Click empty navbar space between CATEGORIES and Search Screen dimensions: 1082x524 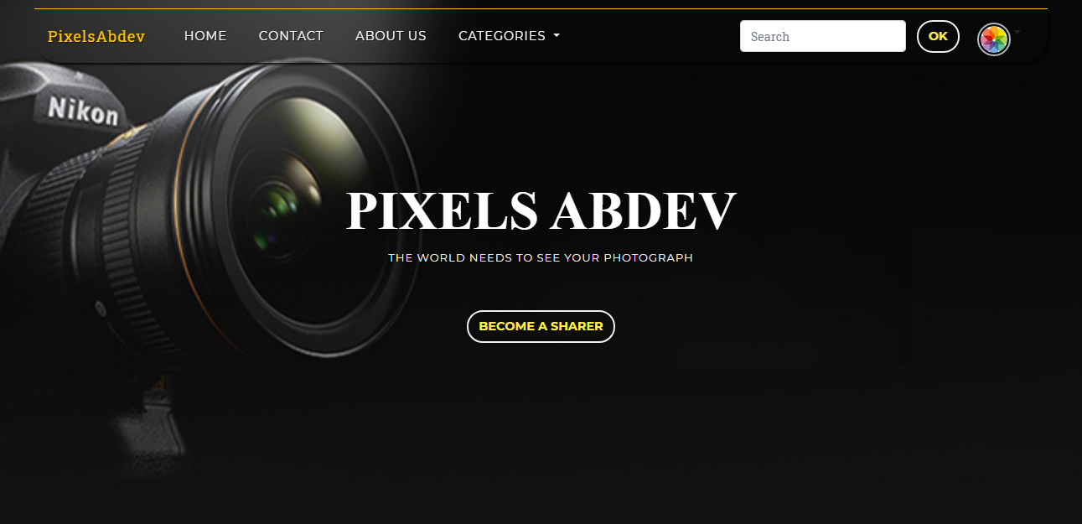click(x=650, y=36)
